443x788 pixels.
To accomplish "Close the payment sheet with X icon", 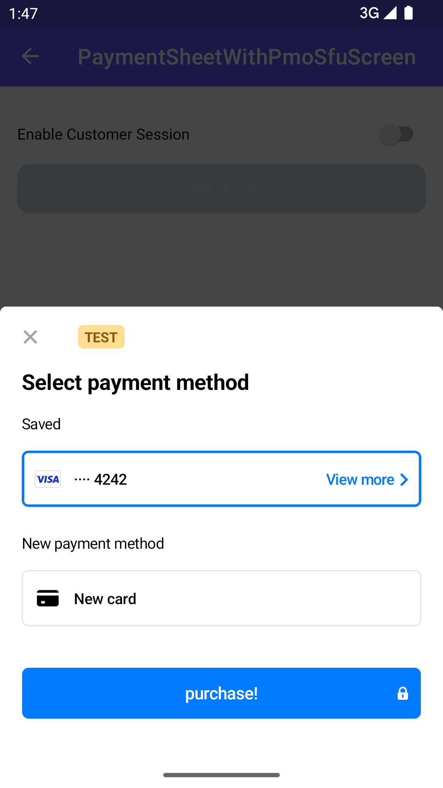I will (x=30, y=337).
